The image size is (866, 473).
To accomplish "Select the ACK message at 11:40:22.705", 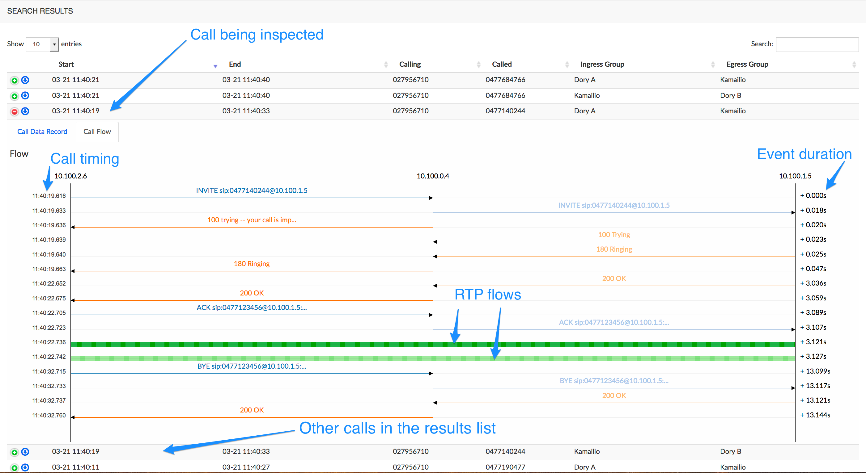I will [x=252, y=308].
